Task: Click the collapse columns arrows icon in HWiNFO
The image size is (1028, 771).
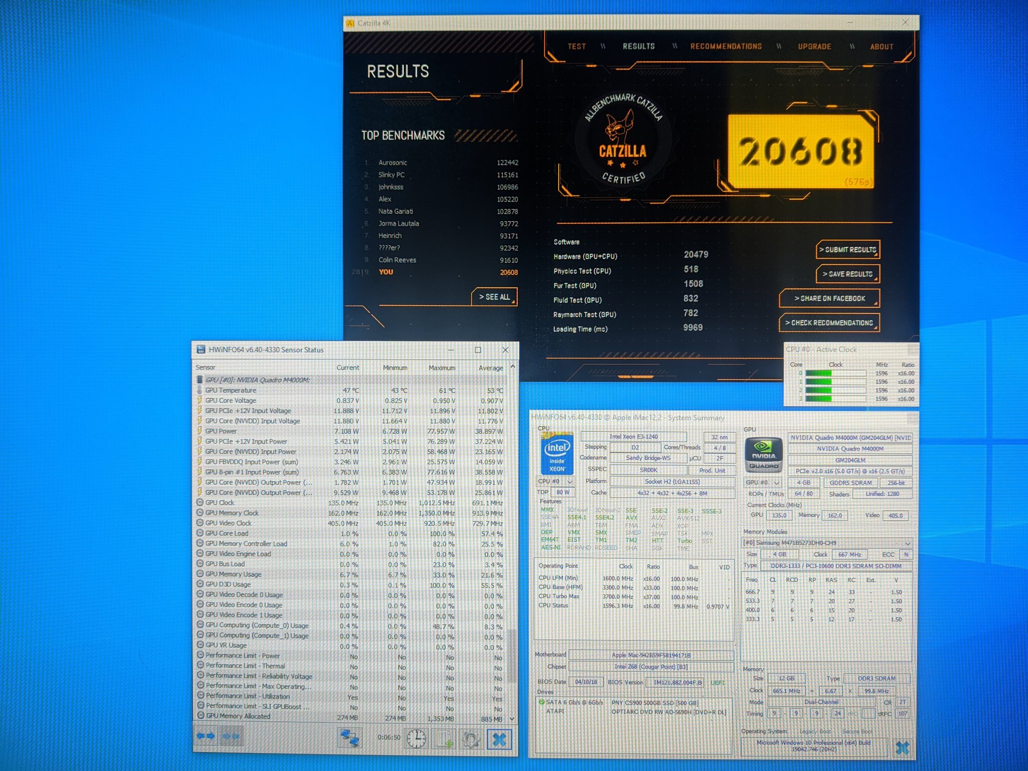Action: click(x=231, y=737)
